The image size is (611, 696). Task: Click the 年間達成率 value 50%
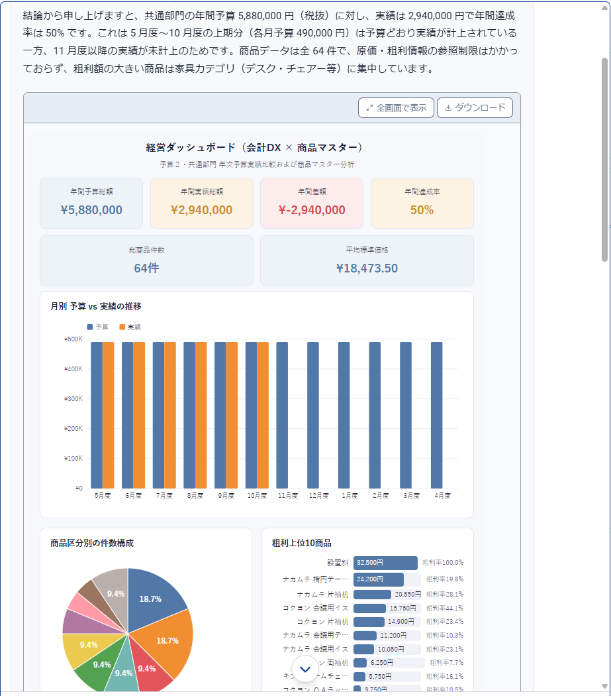click(x=422, y=210)
